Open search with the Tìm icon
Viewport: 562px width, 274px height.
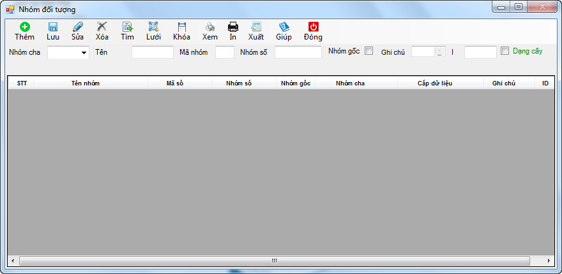click(x=127, y=27)
